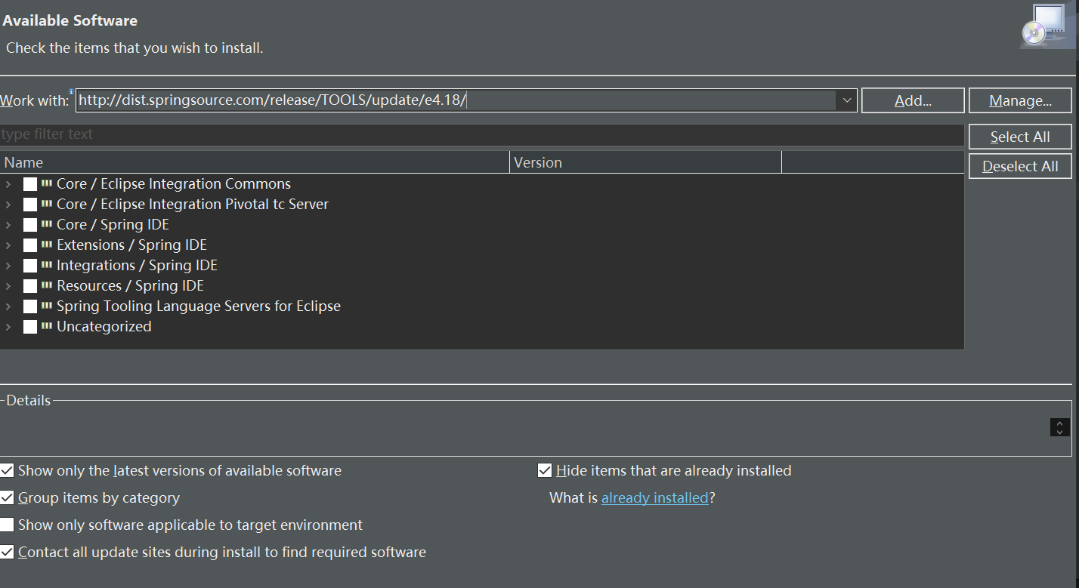Check Resources / Spring IDE checkbox

pyautogui.click(x=30, y=286)
